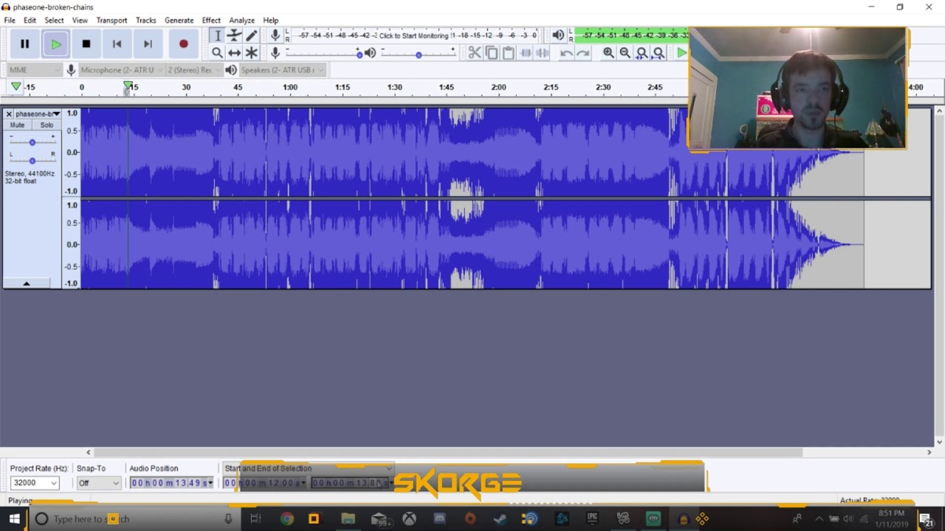Click Start Monitoring on recording meter
The width and height of the screenshot is (945, 531).
pyautogui.click(x=414, y=35)
